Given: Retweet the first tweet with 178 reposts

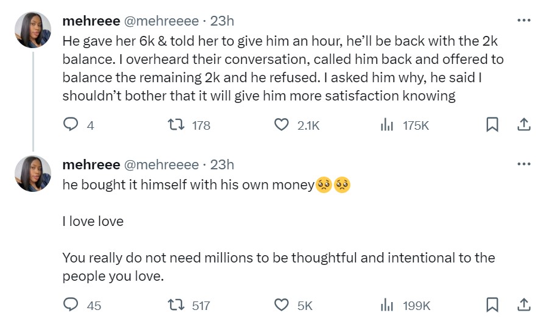Looking at the screenshot, I should point(177,125).
